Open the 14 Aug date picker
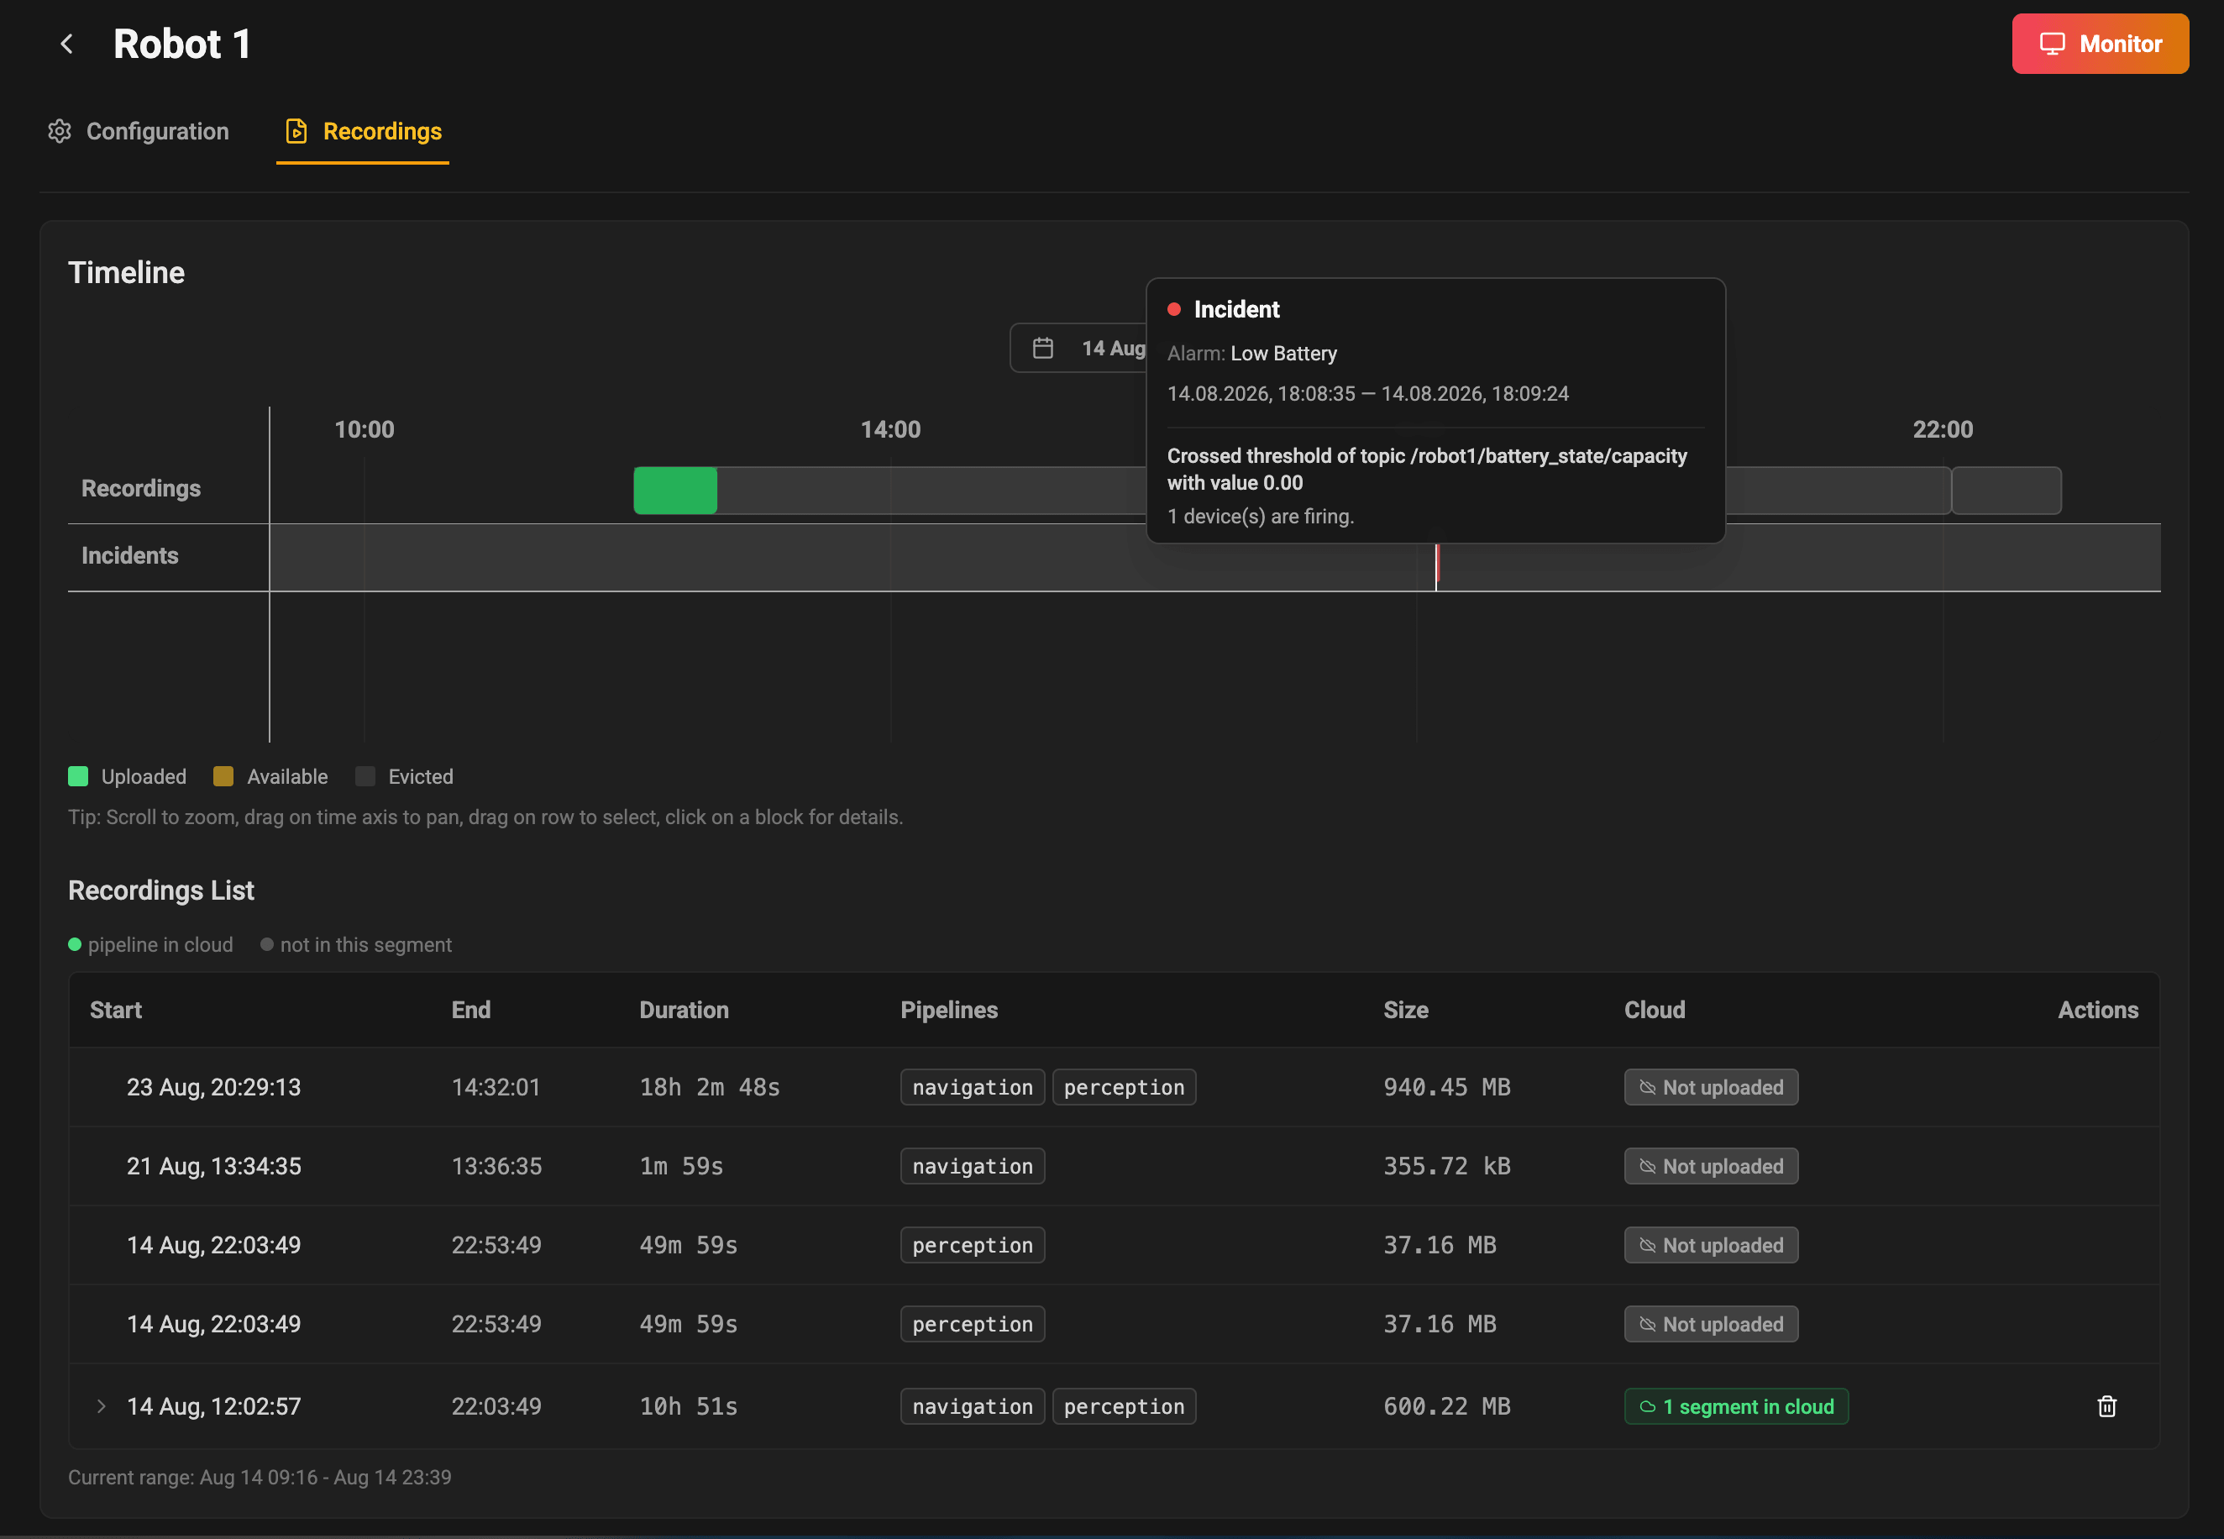Viewport: 2224px width, 1539px height. (x=1078, y=348)
